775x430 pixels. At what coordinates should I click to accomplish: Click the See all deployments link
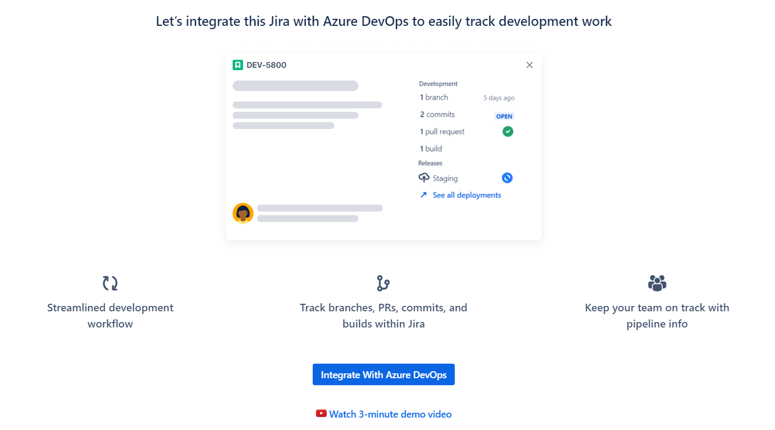pos(466,195)
